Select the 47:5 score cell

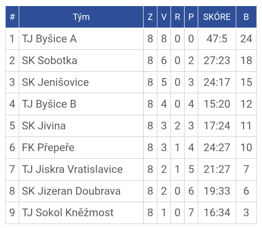pyautogui.click(x=217, y=39)
